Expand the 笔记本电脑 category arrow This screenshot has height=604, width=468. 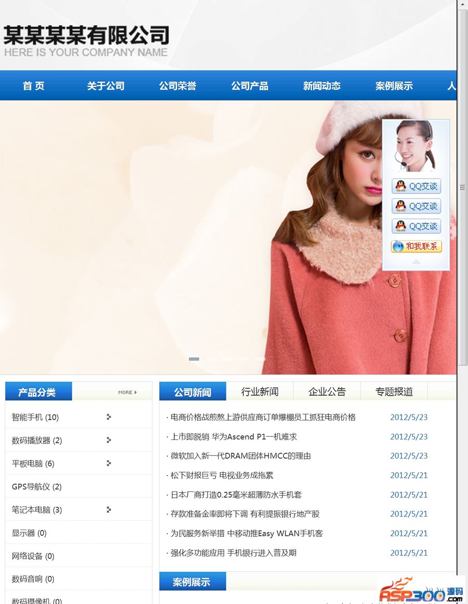pyautogui.click(x=108, y=509)
